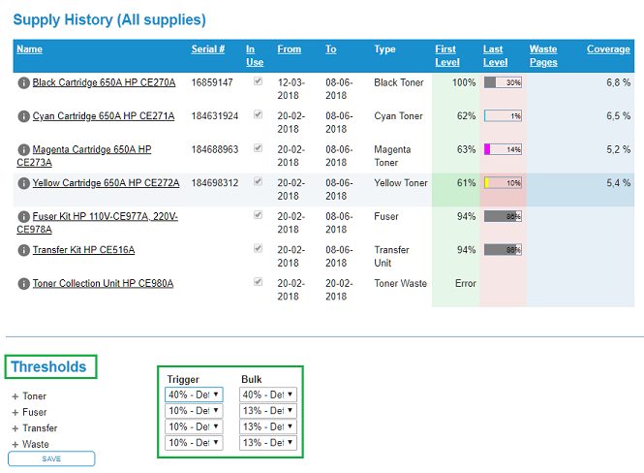The height and width of the screenshot is (473, 644).
Task: Click the Black toner 30% last level bar
Action: point(503,83)
